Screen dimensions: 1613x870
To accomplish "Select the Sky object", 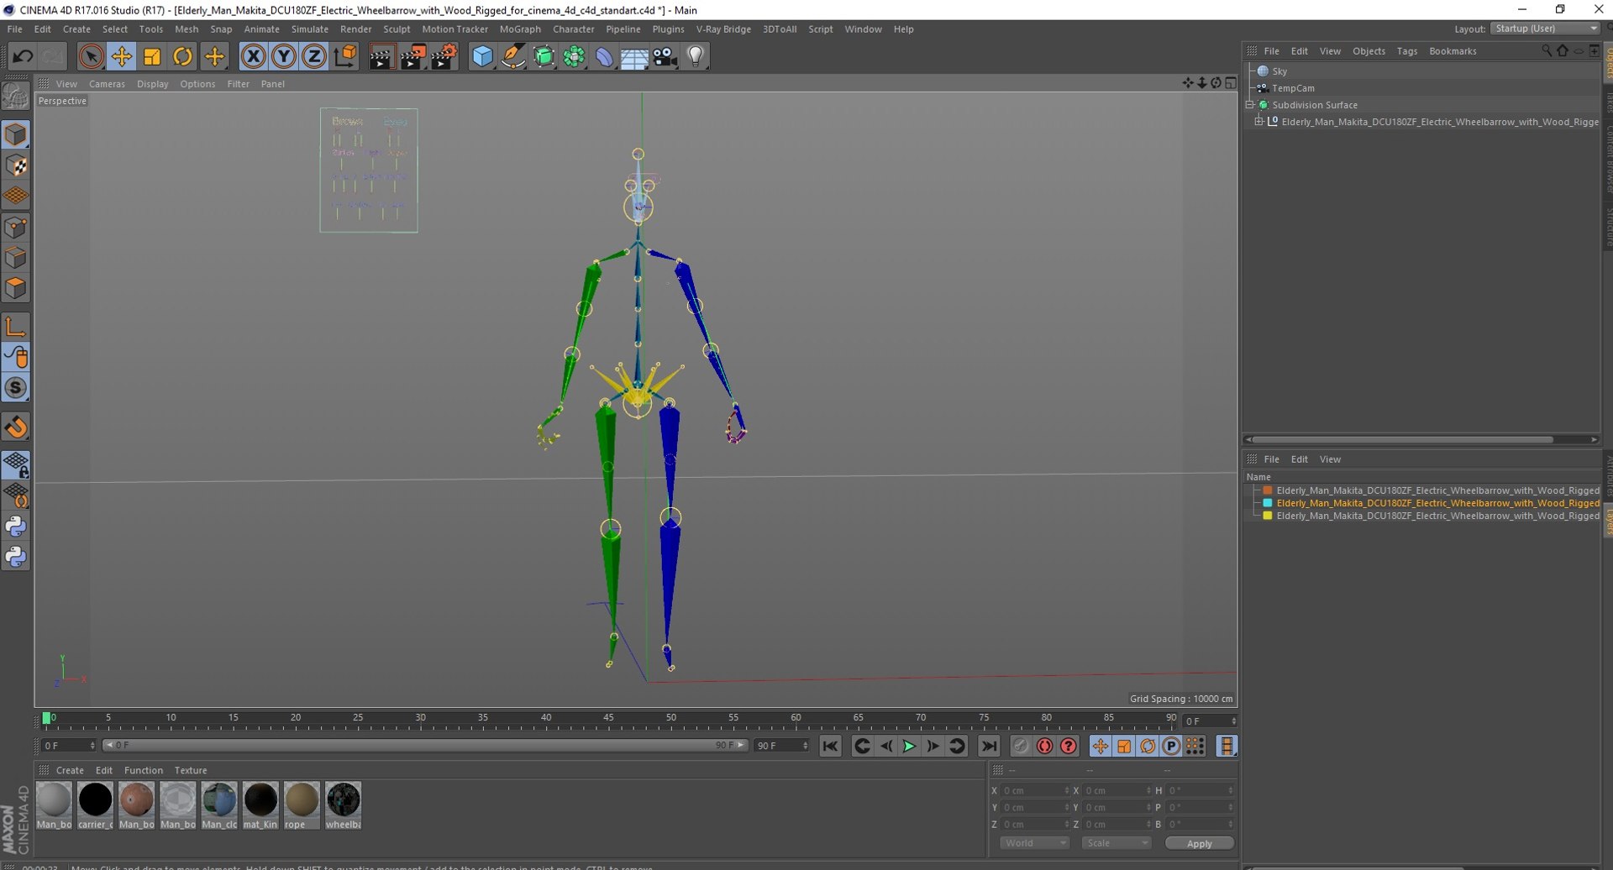I will click(x=1279, y=71).
